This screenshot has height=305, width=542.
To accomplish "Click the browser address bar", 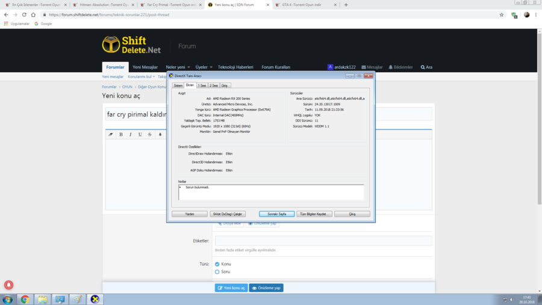I will (x=270, y=15).
